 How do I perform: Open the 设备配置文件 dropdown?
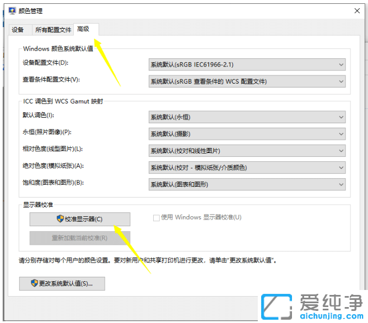click(247, 65)
